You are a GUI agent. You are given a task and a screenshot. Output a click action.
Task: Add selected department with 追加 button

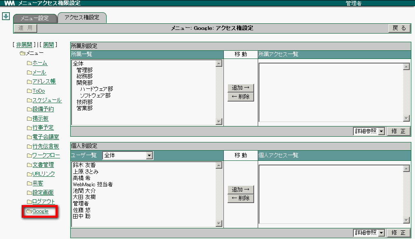click(x=241, y=88)
